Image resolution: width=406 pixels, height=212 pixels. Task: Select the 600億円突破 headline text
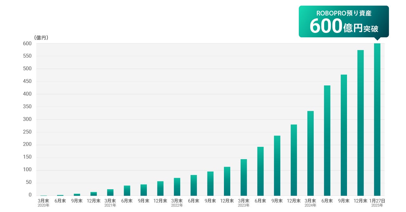(x=344, y=26)
